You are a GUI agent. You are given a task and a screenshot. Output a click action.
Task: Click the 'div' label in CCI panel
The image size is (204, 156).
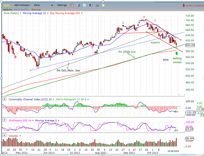coord(176,111)
